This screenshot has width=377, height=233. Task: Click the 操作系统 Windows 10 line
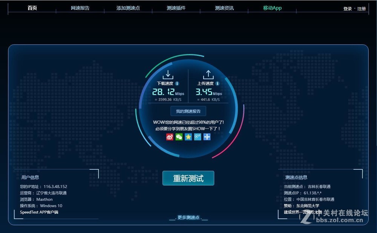41,206
